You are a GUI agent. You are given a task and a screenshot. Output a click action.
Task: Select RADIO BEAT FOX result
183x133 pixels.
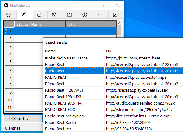tap(60, 110)
